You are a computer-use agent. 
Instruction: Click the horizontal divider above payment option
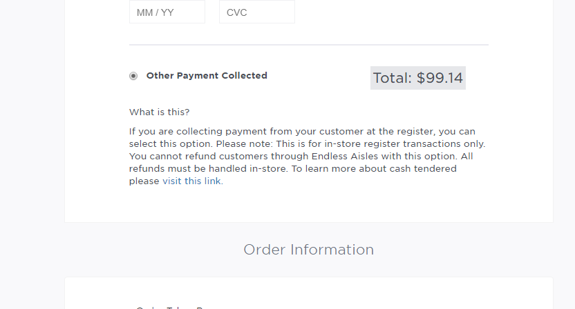[x=308, y=45]
